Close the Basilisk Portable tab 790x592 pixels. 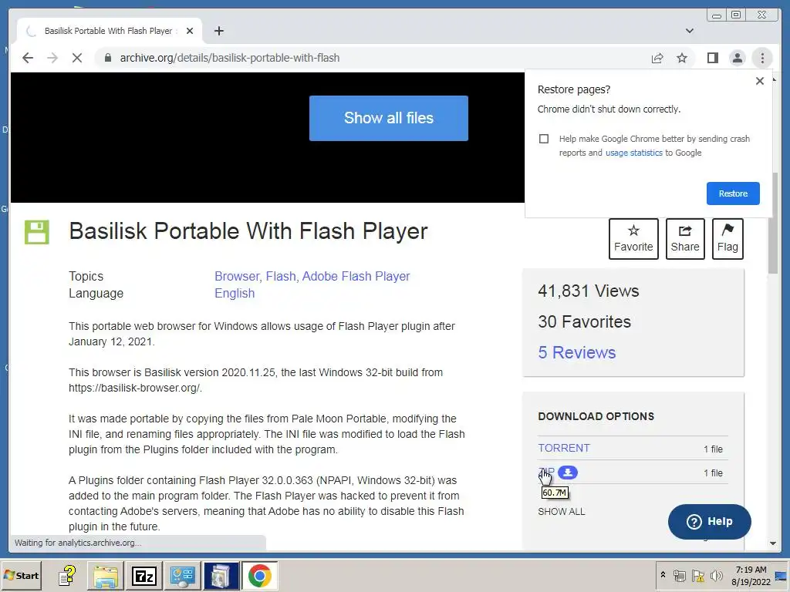[190, 31]
